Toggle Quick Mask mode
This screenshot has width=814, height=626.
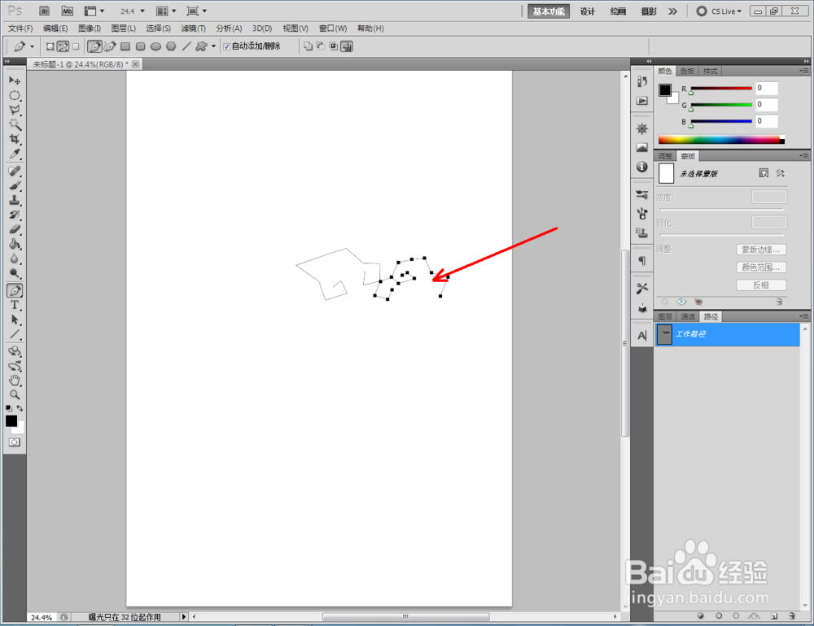tap(15, 442)
